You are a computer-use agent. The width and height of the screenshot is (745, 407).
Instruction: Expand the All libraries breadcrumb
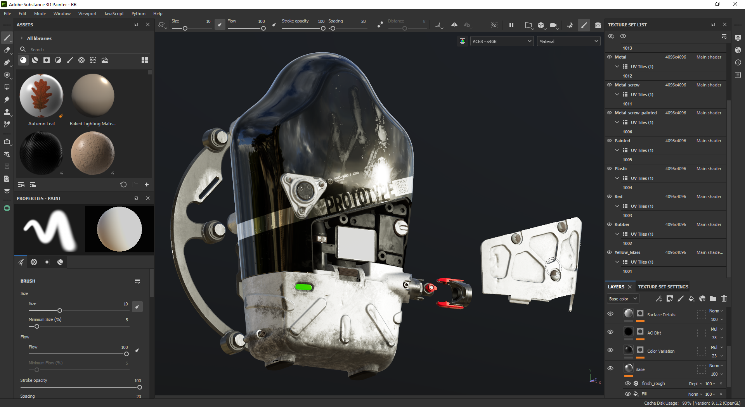click(x=22, y=38)
